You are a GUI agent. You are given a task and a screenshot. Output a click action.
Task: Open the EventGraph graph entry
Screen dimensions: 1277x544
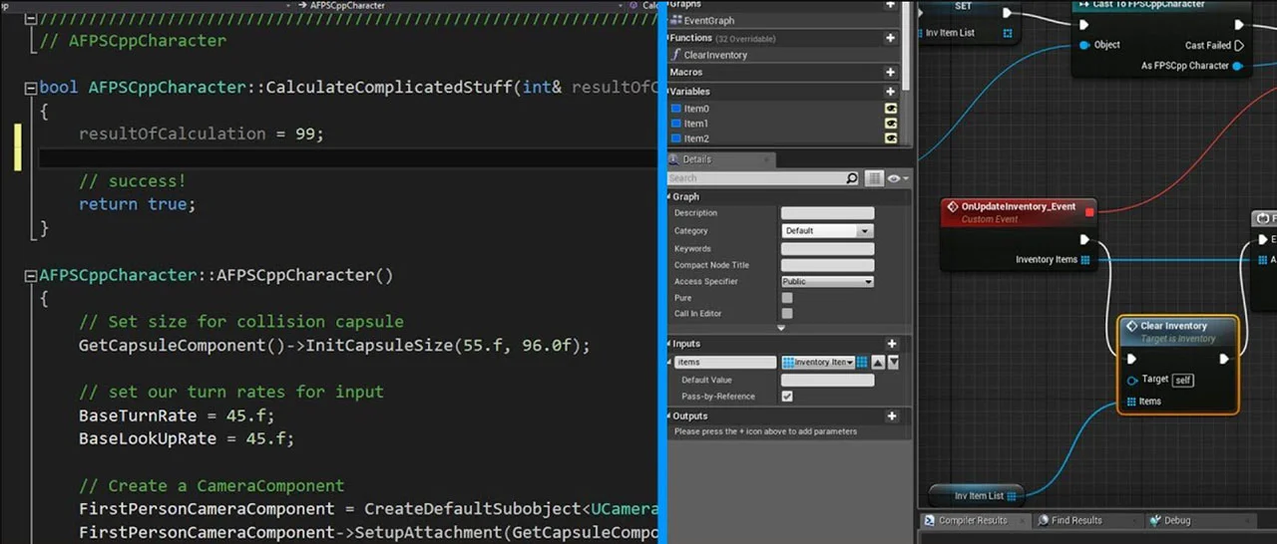click(707, 20)
